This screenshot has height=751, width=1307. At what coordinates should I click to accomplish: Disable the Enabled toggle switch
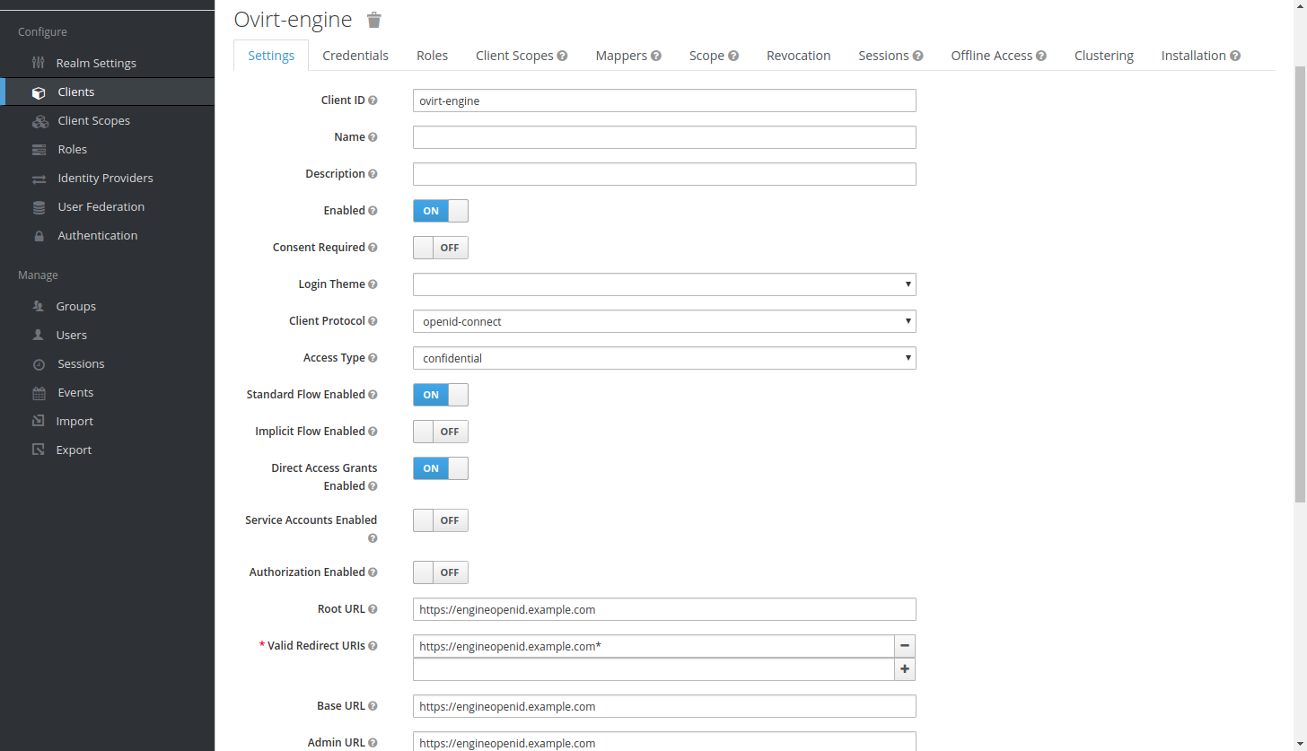440,211
